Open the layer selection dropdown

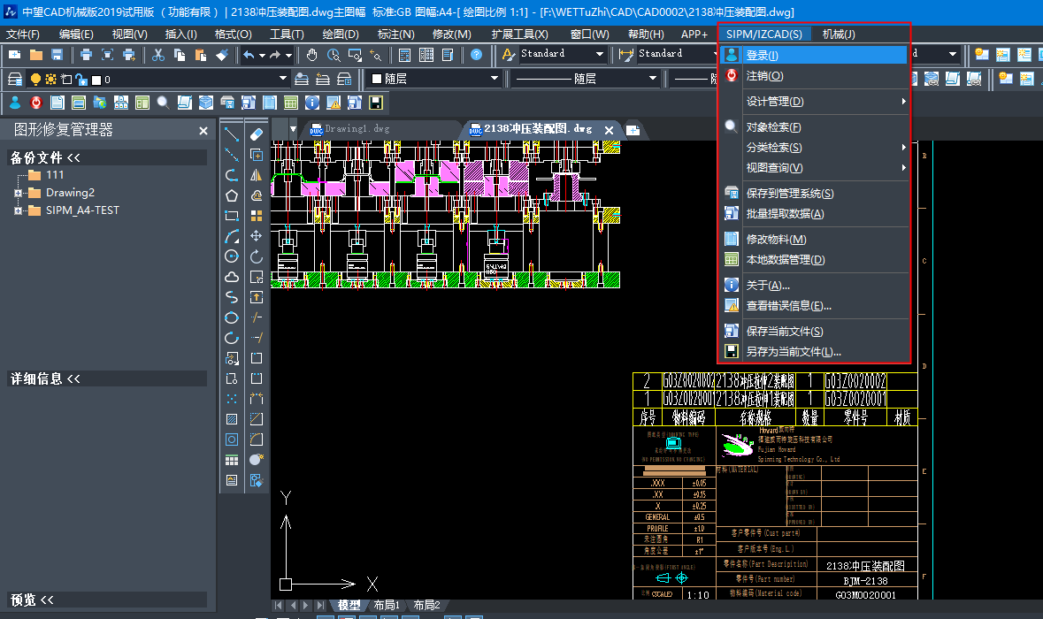point(283,79)
